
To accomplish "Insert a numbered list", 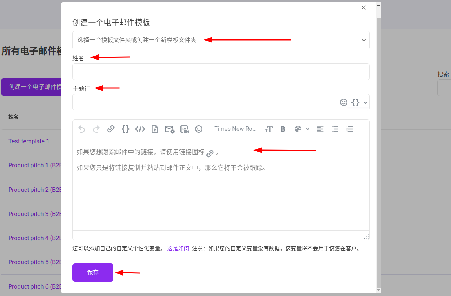I will tap(350, 129).
